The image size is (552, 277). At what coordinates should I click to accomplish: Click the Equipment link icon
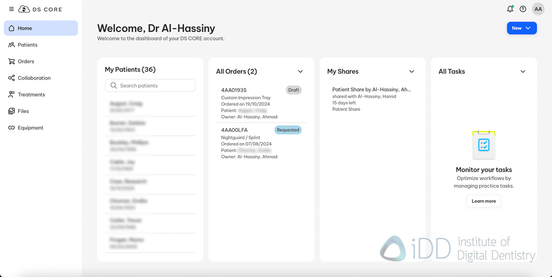pos(12,128)
